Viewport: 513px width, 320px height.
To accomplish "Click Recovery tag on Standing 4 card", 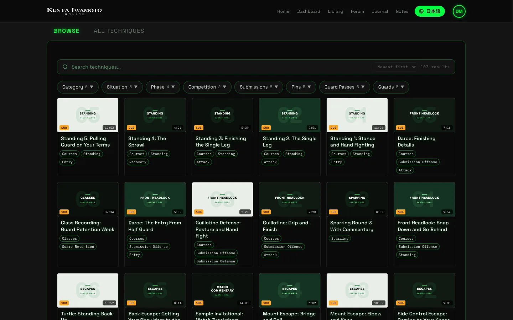I will (138, 162).
